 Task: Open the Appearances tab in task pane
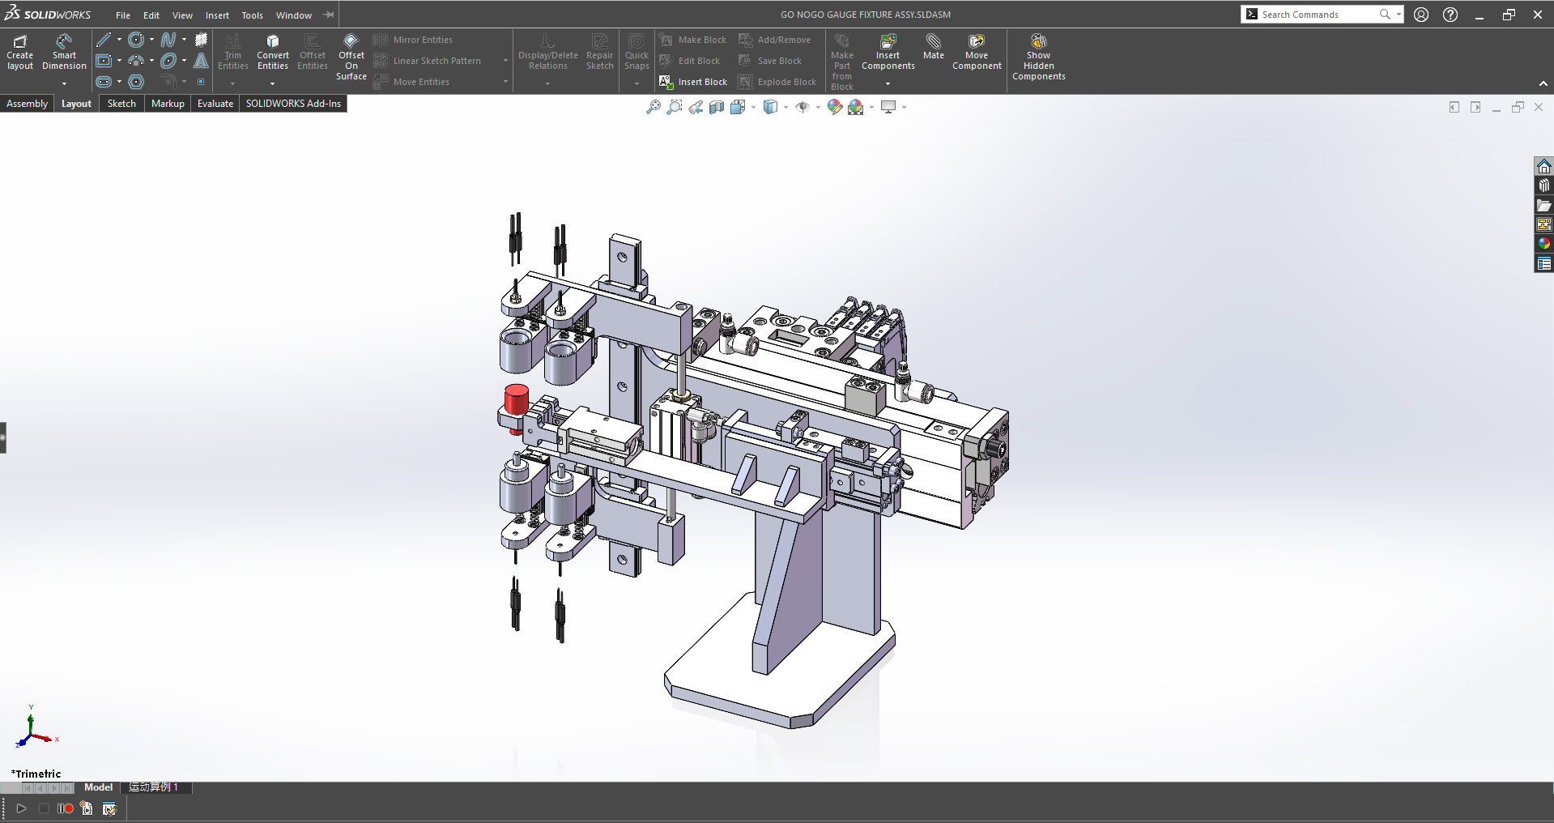point(1543,244)
